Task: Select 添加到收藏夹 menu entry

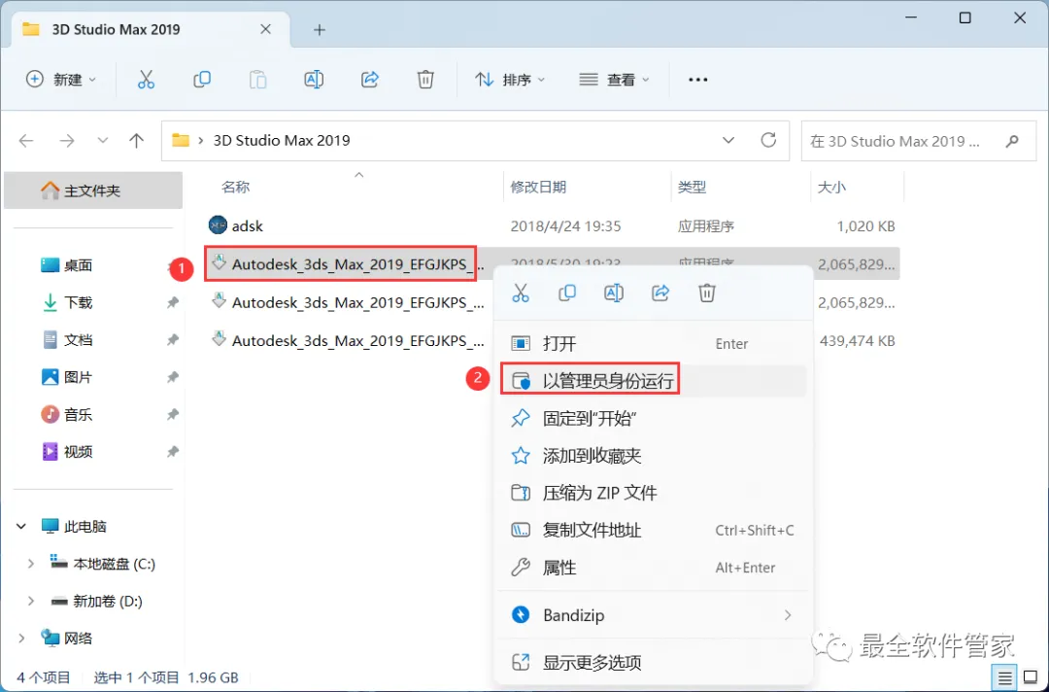Action: [x=653, y=456]
